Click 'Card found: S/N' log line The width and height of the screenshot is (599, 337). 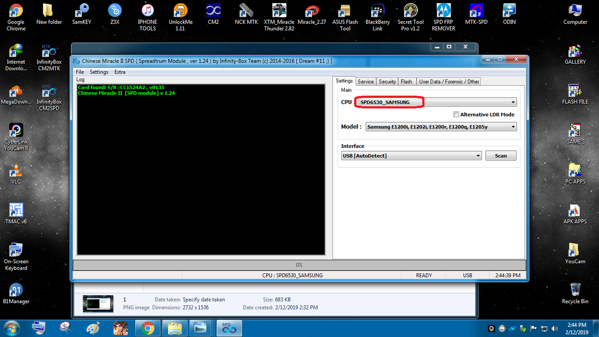coord(121,88)
